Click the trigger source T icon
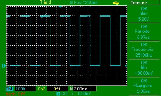The image size is (161, 96). tap(58, 93)
